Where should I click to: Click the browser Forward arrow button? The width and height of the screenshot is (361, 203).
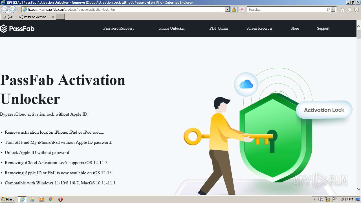(x=12, y=10)
